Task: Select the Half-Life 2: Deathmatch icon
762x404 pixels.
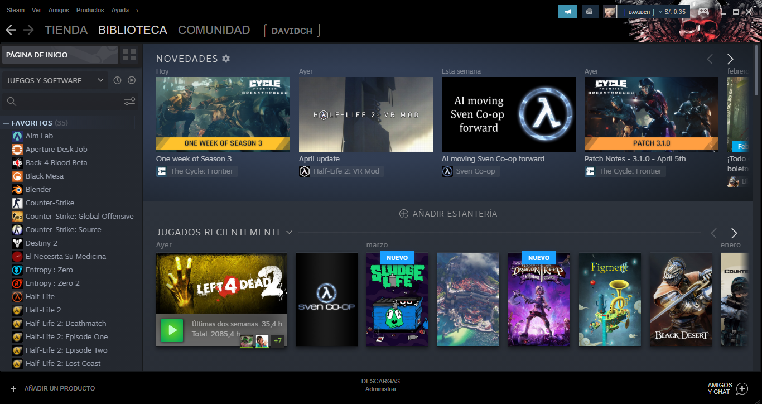Action: click(17, 323)
